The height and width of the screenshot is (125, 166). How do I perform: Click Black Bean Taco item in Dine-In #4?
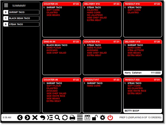(x=57, y=45)
